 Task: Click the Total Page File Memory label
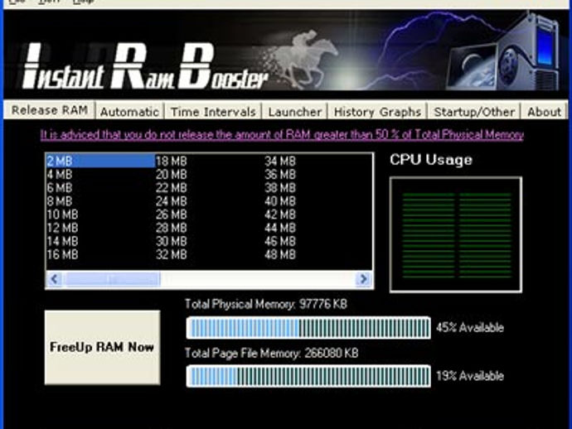pos(271,353)
